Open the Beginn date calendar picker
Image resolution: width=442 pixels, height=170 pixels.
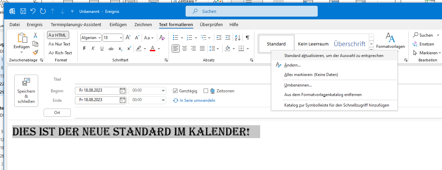coord(123,91)
